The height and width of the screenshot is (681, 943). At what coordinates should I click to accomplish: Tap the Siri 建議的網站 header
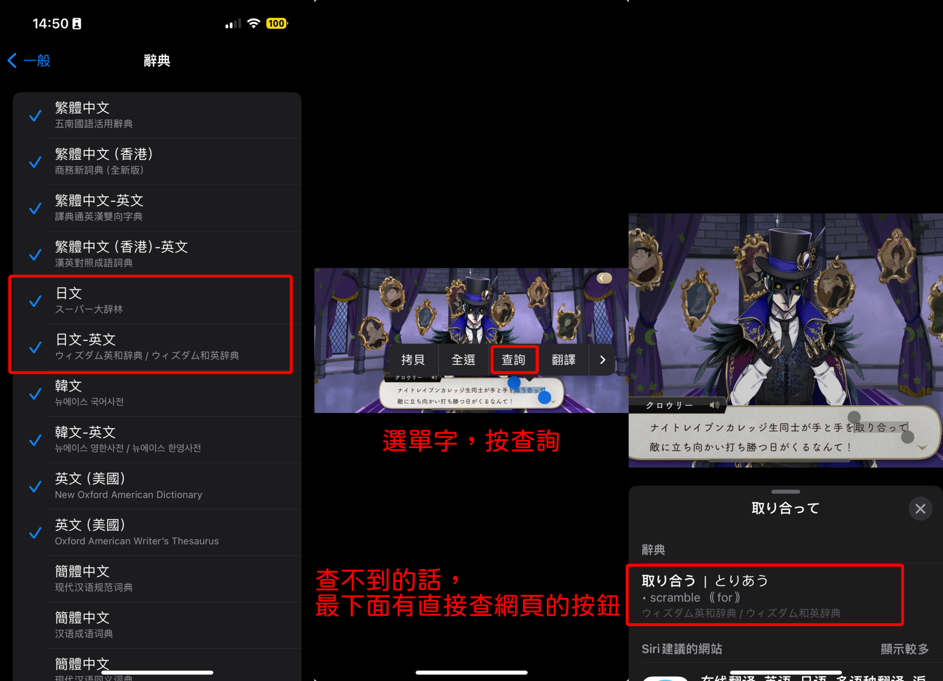pos(682,649)
